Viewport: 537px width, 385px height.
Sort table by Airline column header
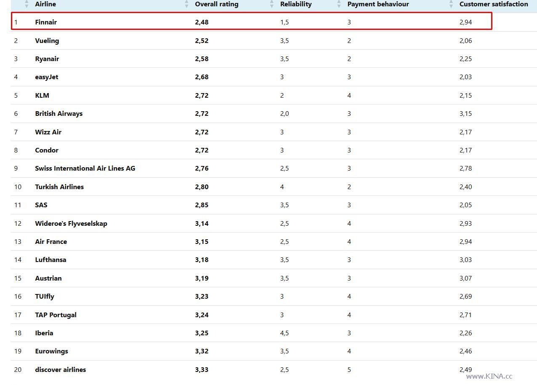point(45,4)
